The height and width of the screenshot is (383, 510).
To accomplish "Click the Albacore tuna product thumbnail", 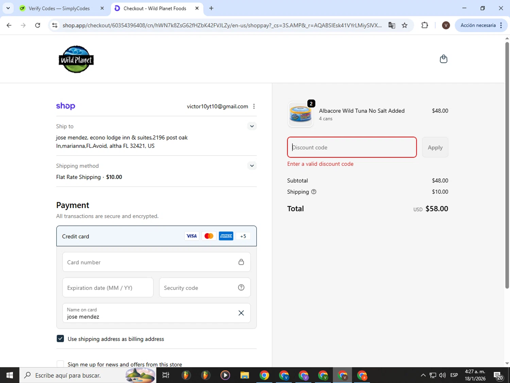I will point(301,114).
